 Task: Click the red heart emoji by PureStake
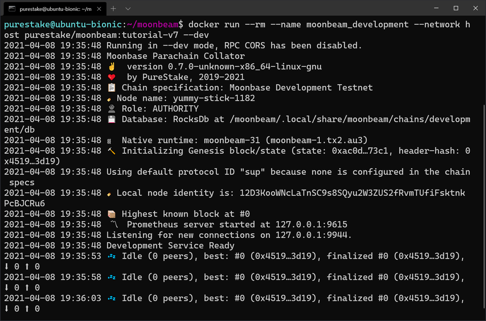112,77
